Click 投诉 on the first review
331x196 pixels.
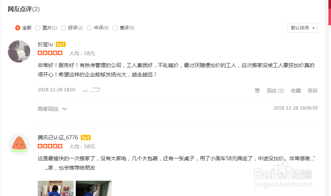[x=313, y=91]
